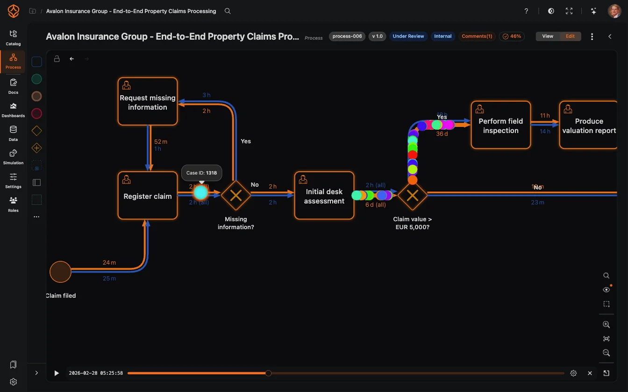Image resolution: width=628 pixels, height=392 pixels.
Task: Open the Data section in sidebar
Action: [x=13, y=133]
